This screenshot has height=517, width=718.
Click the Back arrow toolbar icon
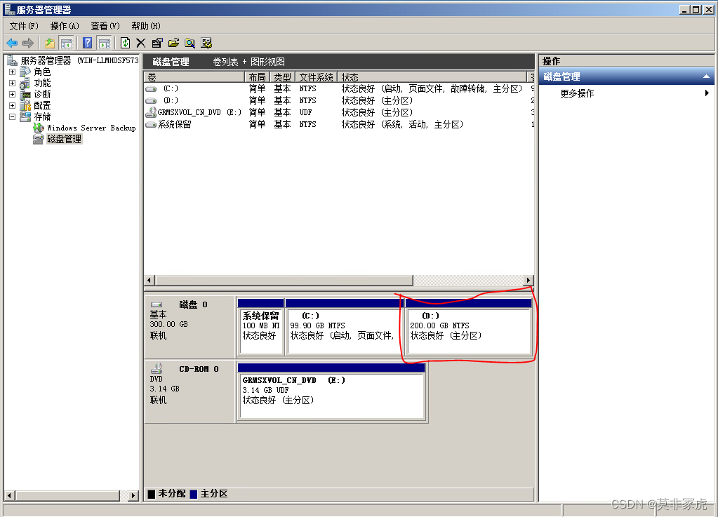12,43
